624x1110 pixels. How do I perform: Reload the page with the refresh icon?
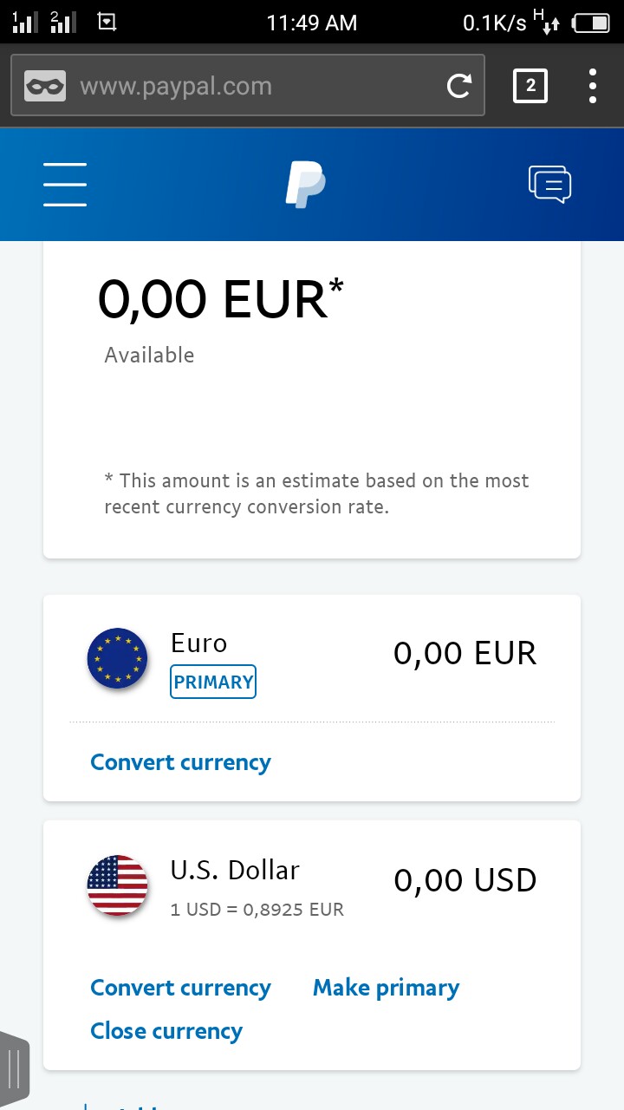click(458, 86)
